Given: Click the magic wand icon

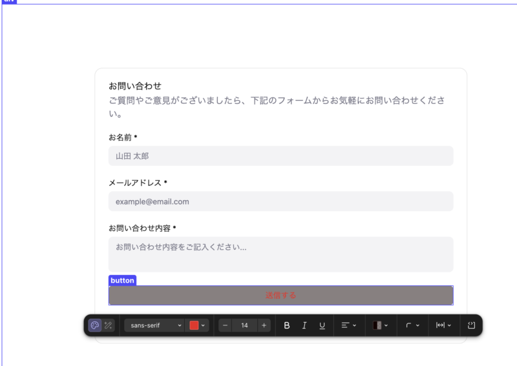Looking at the screenshot, I should [109, 325].
